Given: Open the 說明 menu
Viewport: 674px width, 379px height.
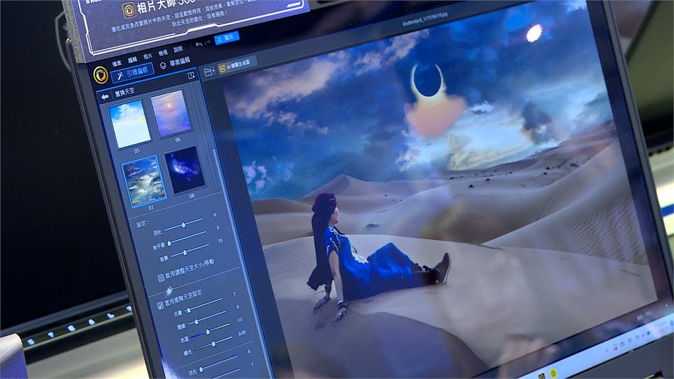Looking at the screenshot, I should pos(178,49).
